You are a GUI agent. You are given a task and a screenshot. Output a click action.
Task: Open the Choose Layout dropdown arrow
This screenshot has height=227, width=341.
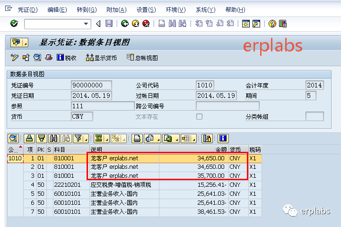(194, 139)
